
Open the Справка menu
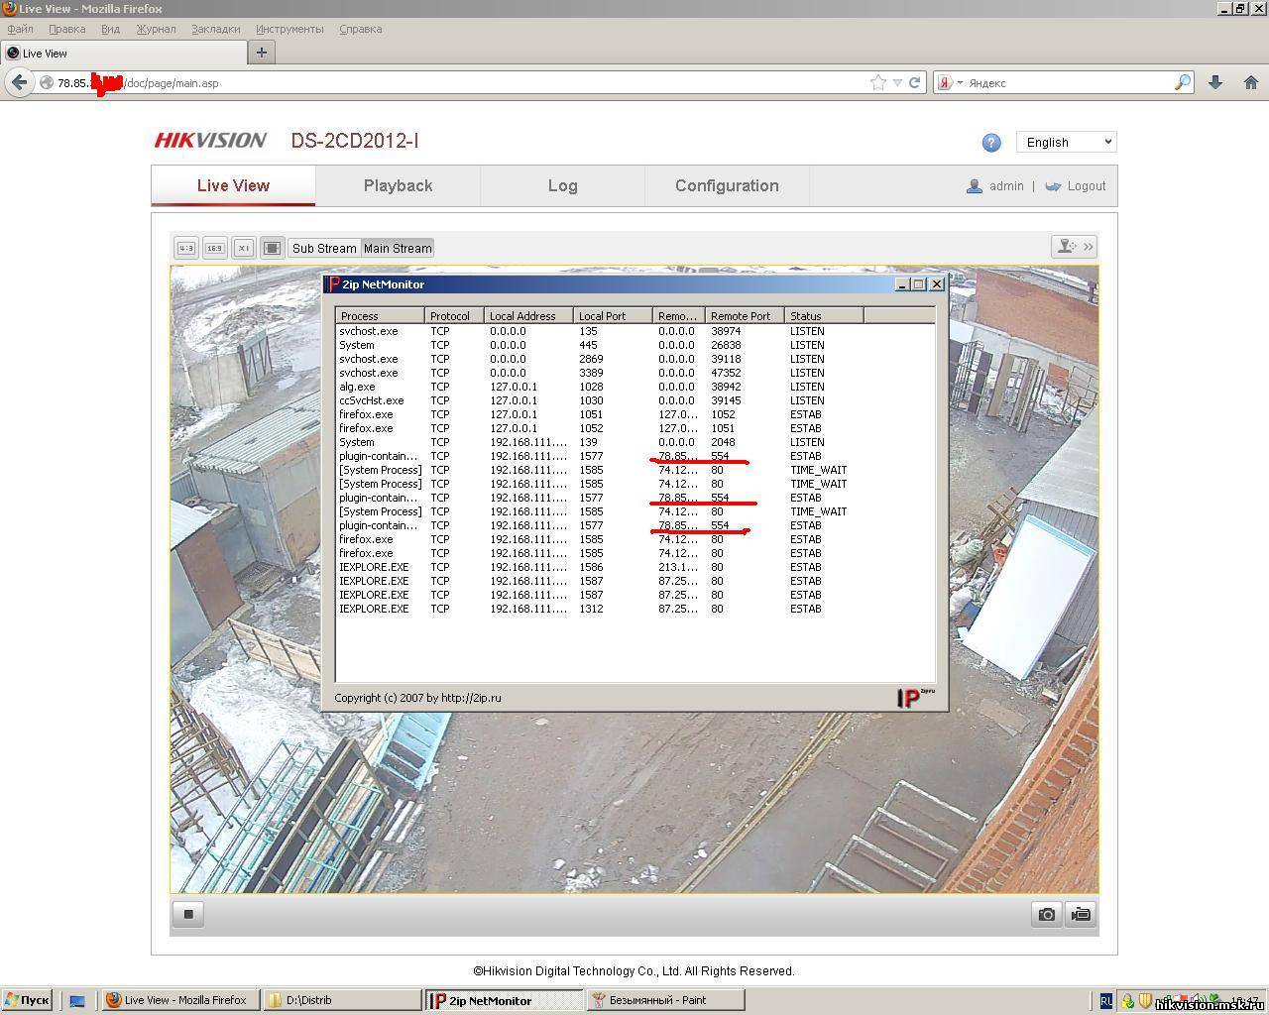[x=360, y=29]
